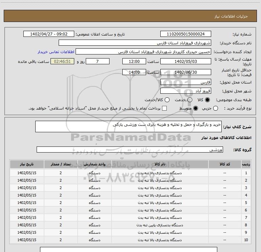The width and height of the screenshot is (261, 252).
Task: Click the remaining days field showing 7
Action: (x=98, y=61)
